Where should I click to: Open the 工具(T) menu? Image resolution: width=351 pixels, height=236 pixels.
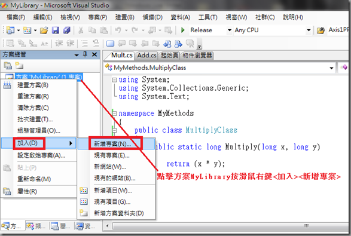[207, 17]
